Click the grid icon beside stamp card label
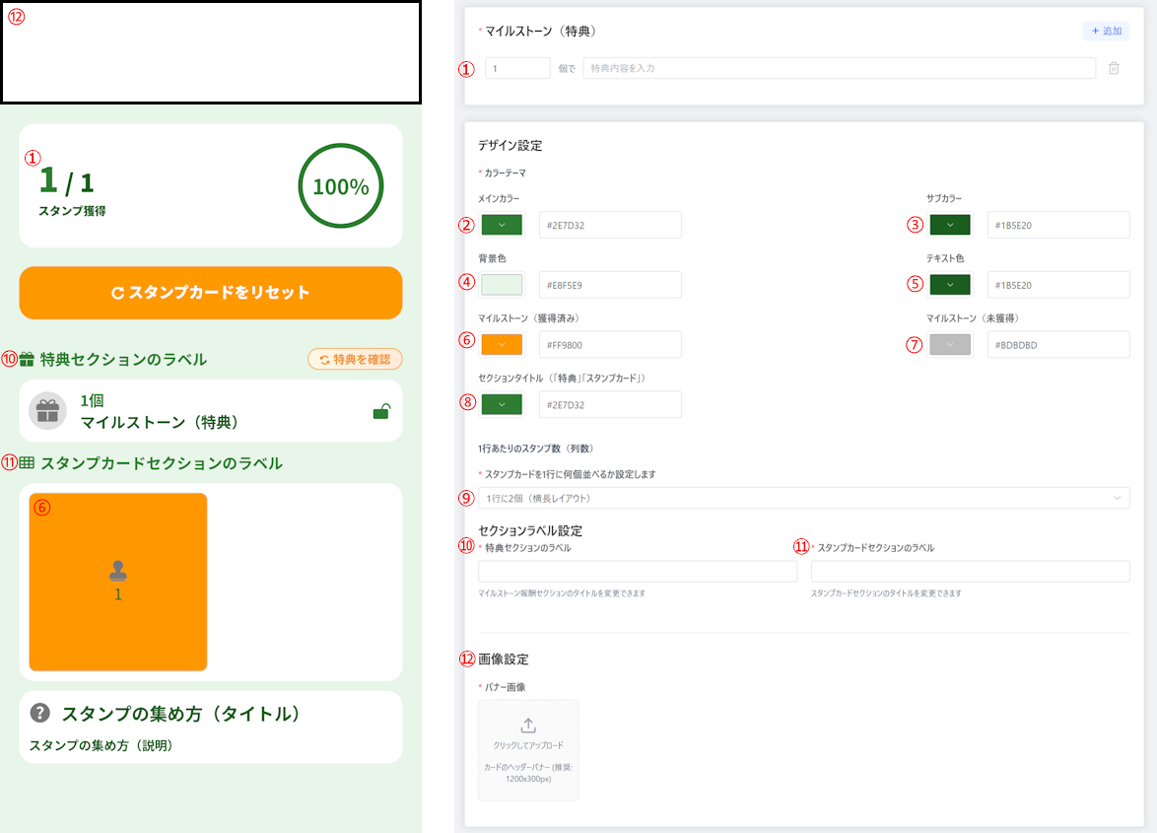The width and height of the screenshot is (1157, 833). pyautogui.click(x=28, y=462)
